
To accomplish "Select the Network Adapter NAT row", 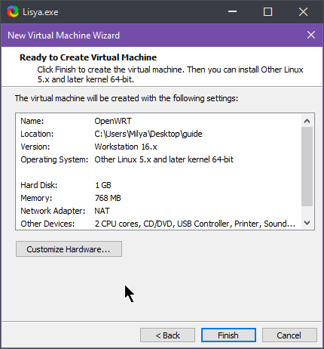I will [158, 211].
